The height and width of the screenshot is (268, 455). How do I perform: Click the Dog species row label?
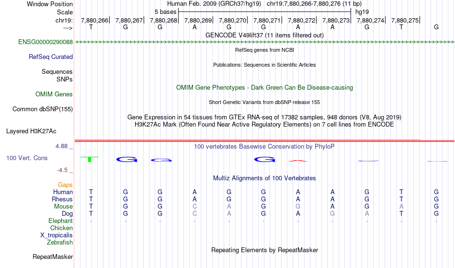pos(68,214)
